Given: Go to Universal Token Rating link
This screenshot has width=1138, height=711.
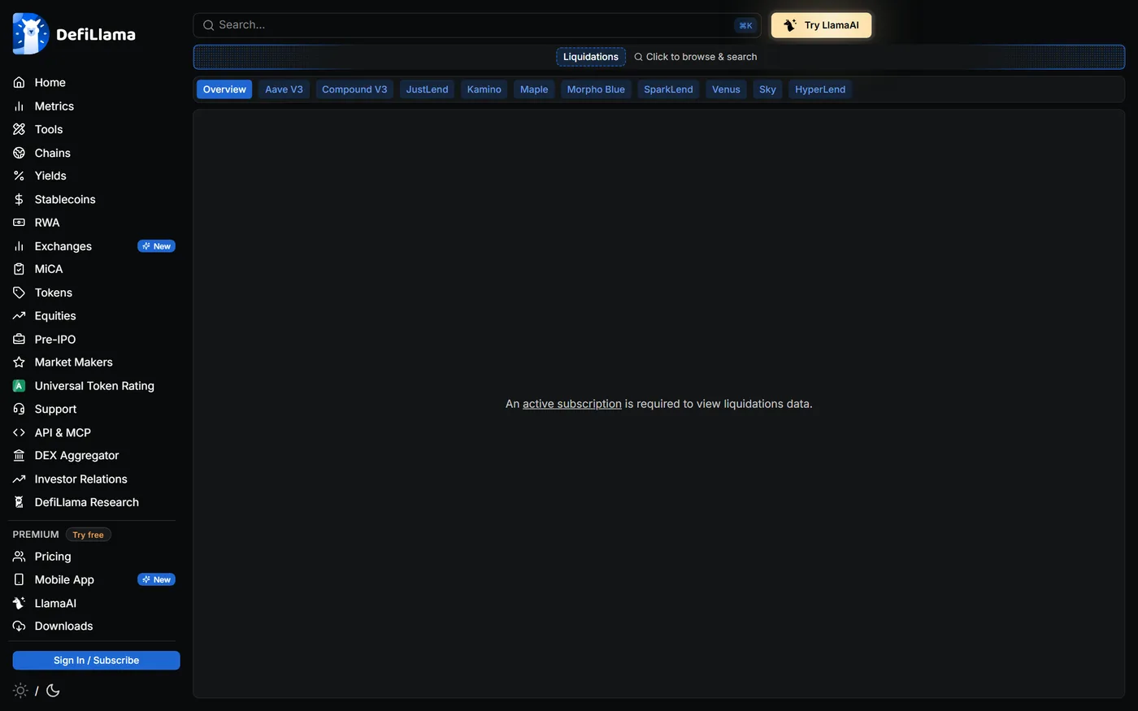Looking at the screenshot, I should (x=94, y=386).
